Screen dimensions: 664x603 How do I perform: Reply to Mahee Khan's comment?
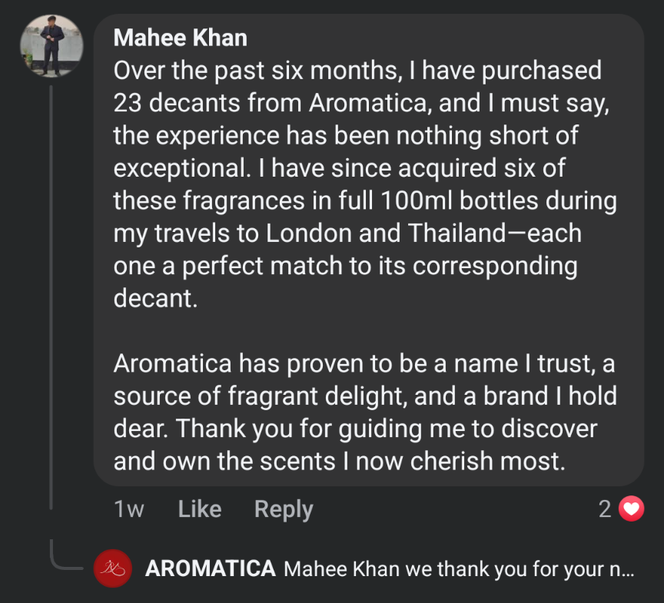(x=284, y=509)
